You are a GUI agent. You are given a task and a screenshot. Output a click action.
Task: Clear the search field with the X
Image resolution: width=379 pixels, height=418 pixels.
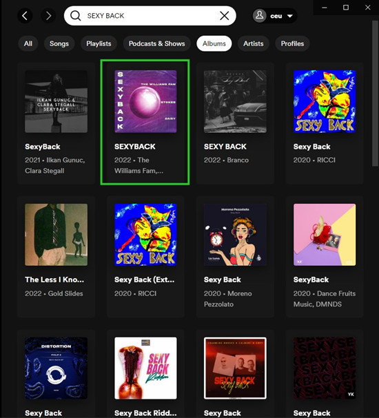click(225, 16)
